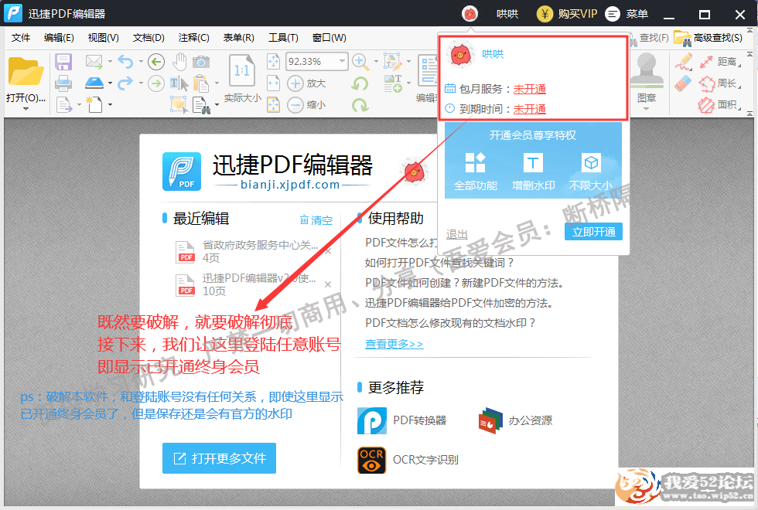The height and width of the screenshot is (510, 758).
Task: Click the 图章 stamp tool
Action: coord(647,77)
